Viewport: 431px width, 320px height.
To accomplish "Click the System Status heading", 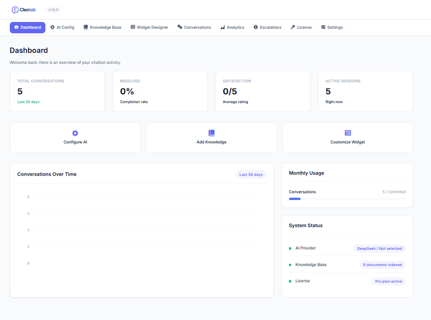I will [x=306, y=226].
